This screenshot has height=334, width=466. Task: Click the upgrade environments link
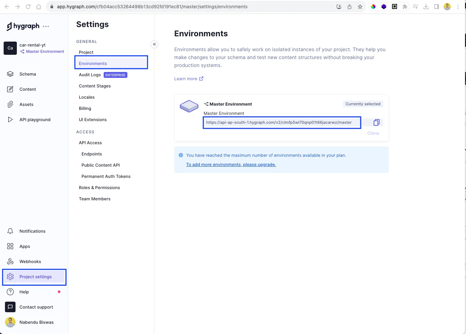click(231, 165)
